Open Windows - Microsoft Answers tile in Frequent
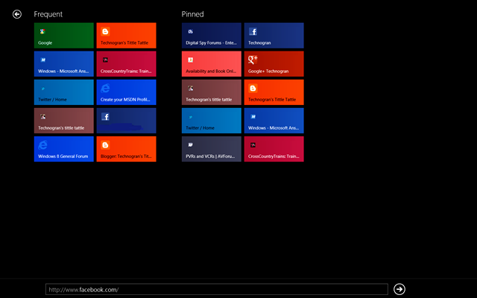Image resolution: width=477 pixels, height=298 pixels. point(64,64)
